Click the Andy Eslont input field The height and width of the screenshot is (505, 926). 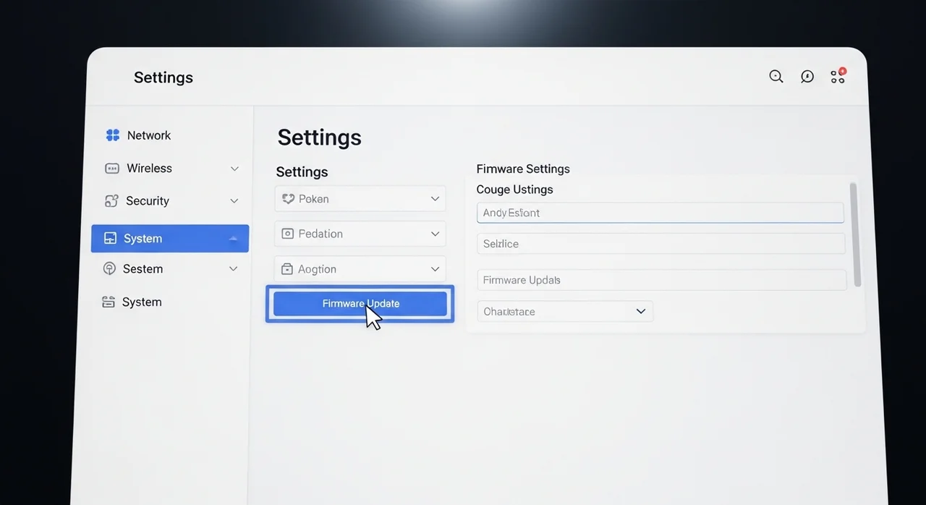point(660,213)
